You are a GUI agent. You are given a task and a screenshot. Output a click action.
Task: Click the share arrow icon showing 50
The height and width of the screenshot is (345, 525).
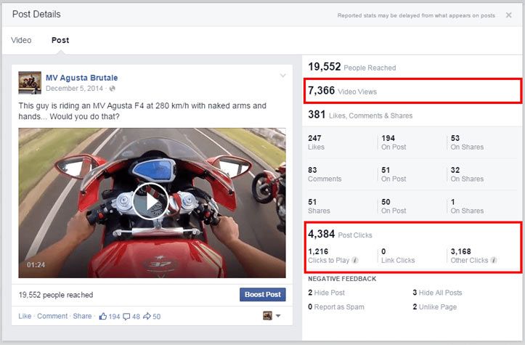(147, 317)
